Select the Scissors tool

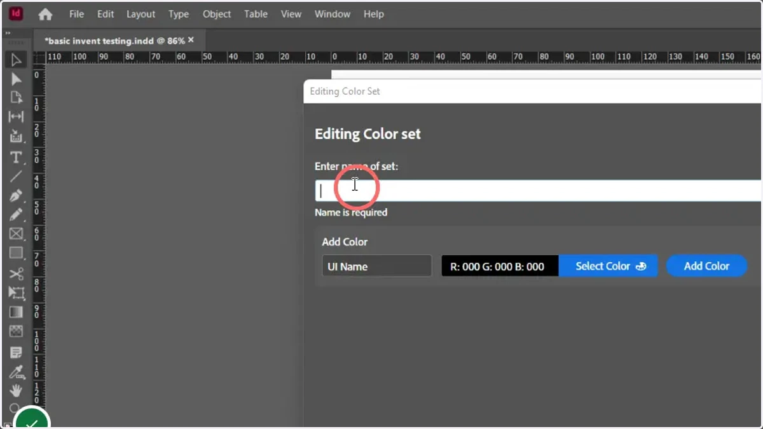tap(16, 273)
